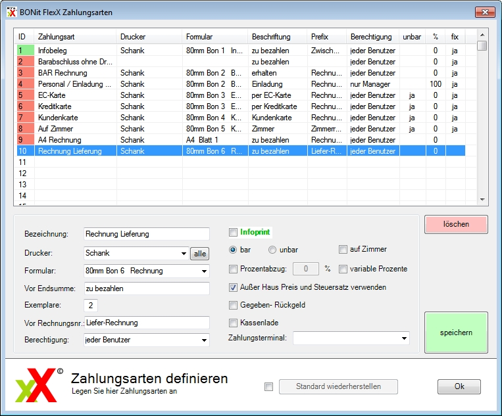Select the EC-Karte row
The height and width of the screenshot is (416, 502).
241,95
